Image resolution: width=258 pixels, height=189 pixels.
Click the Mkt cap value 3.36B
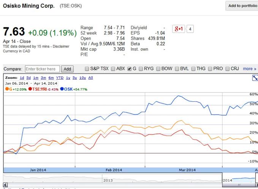119,49
